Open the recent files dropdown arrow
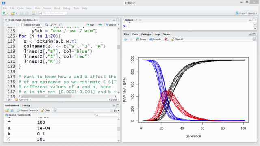The height and width of the screenshot is (146, 260). coord(16,13)
